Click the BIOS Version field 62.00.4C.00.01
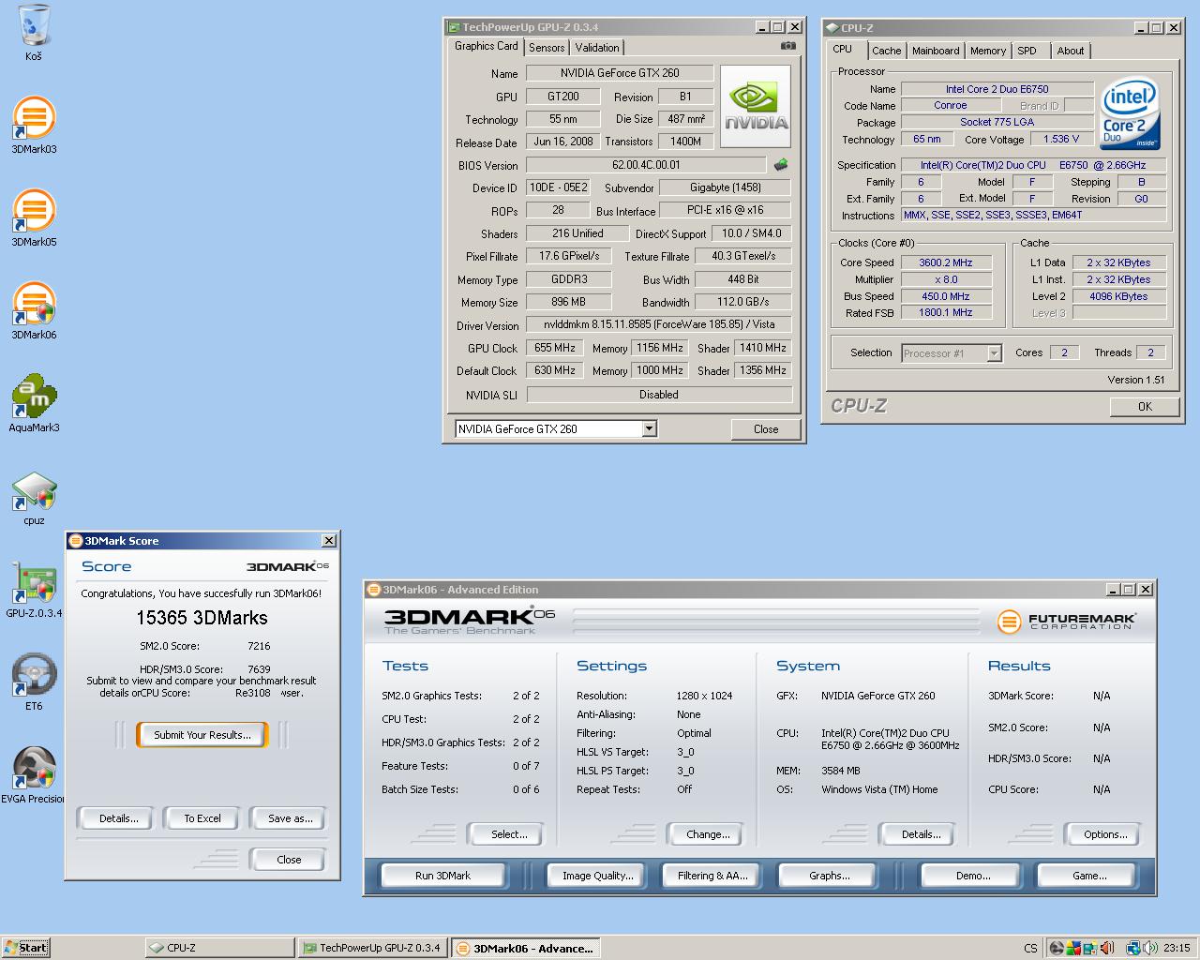This screenshot has width=1200, height=960. (646, 165)
